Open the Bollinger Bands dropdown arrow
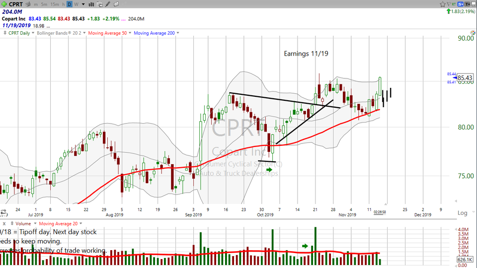 pyautogui.click(x=84, y=33)
